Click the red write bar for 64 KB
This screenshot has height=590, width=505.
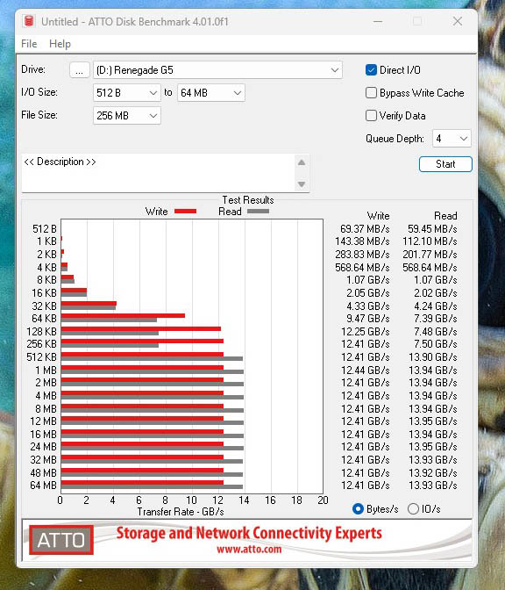[123, 316]
